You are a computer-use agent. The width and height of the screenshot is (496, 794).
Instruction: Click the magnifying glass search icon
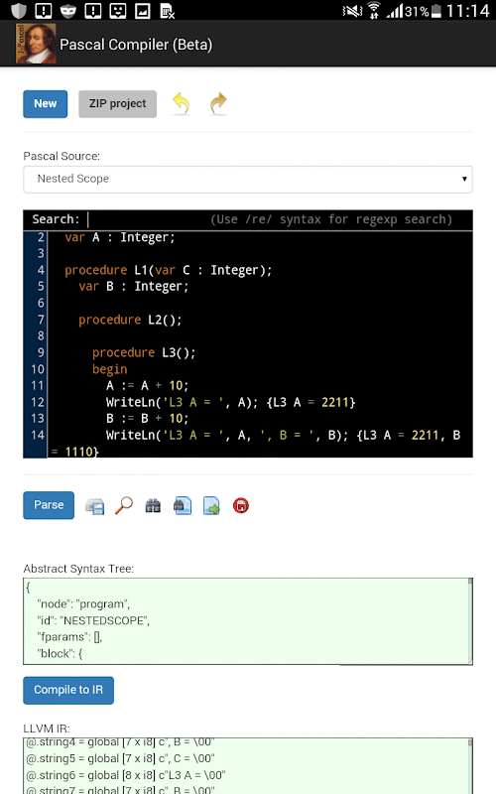click(x=123, y=505)
